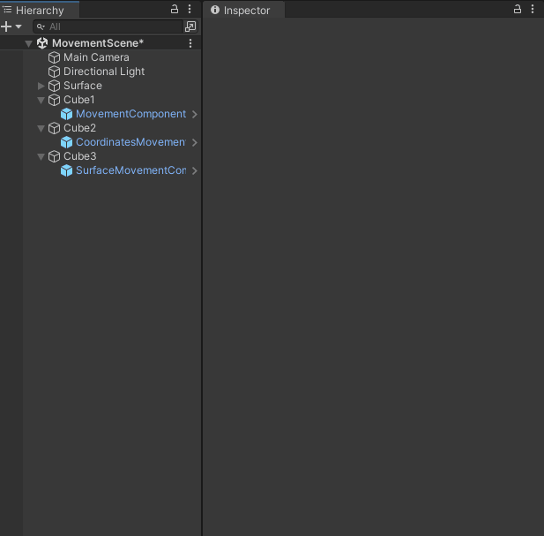The height and width of the screenshot is (536, 544).
Task: Focus the Hierarchy search field
Action: pyautogui.click(x=108, y=26)
